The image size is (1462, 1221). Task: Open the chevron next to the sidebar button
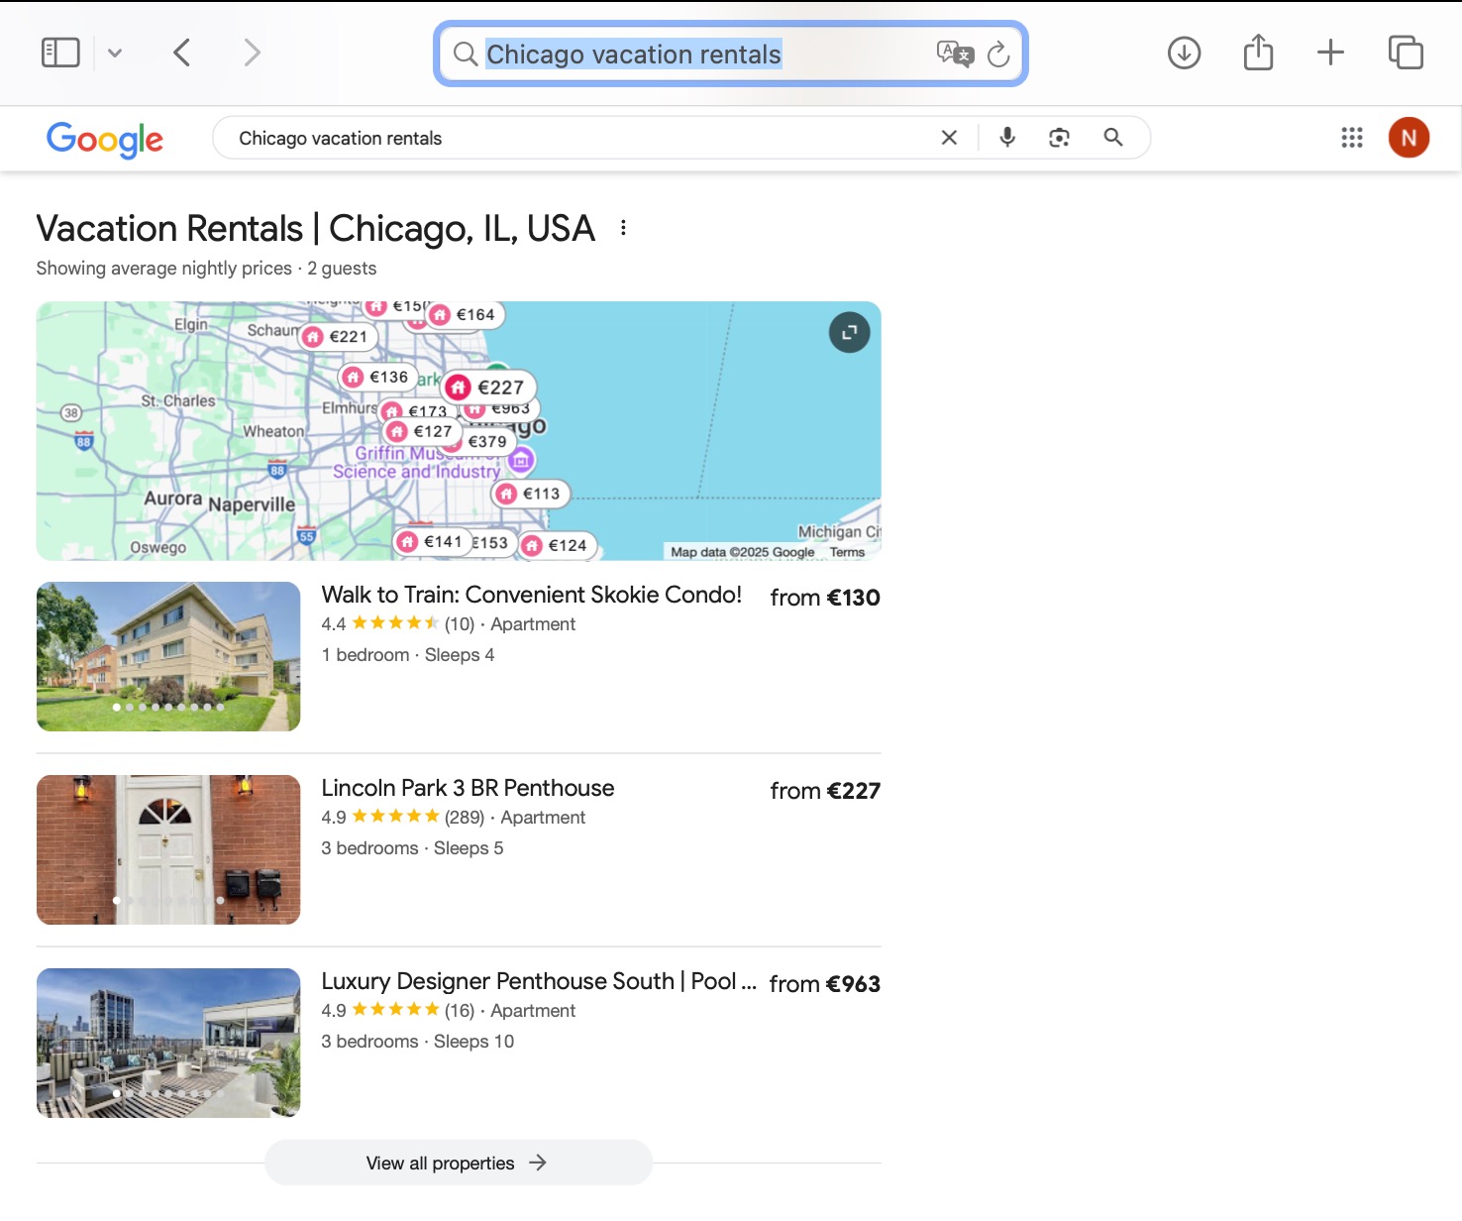click(x=116, y=54)
